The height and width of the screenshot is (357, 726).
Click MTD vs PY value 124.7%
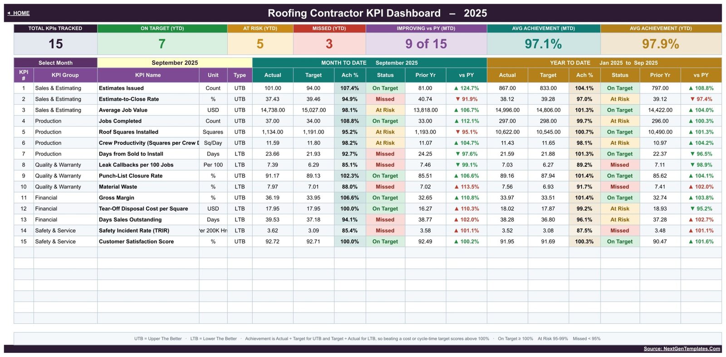[466, 88]
